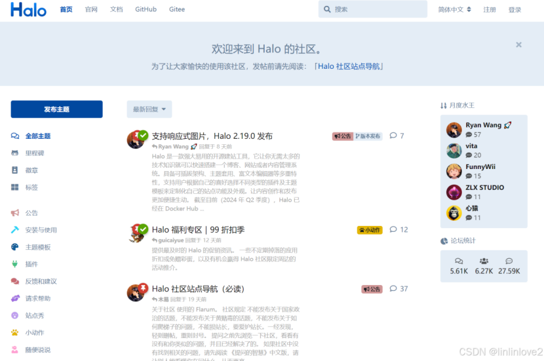Click the 徽章 badge icon

pos(15,170)
